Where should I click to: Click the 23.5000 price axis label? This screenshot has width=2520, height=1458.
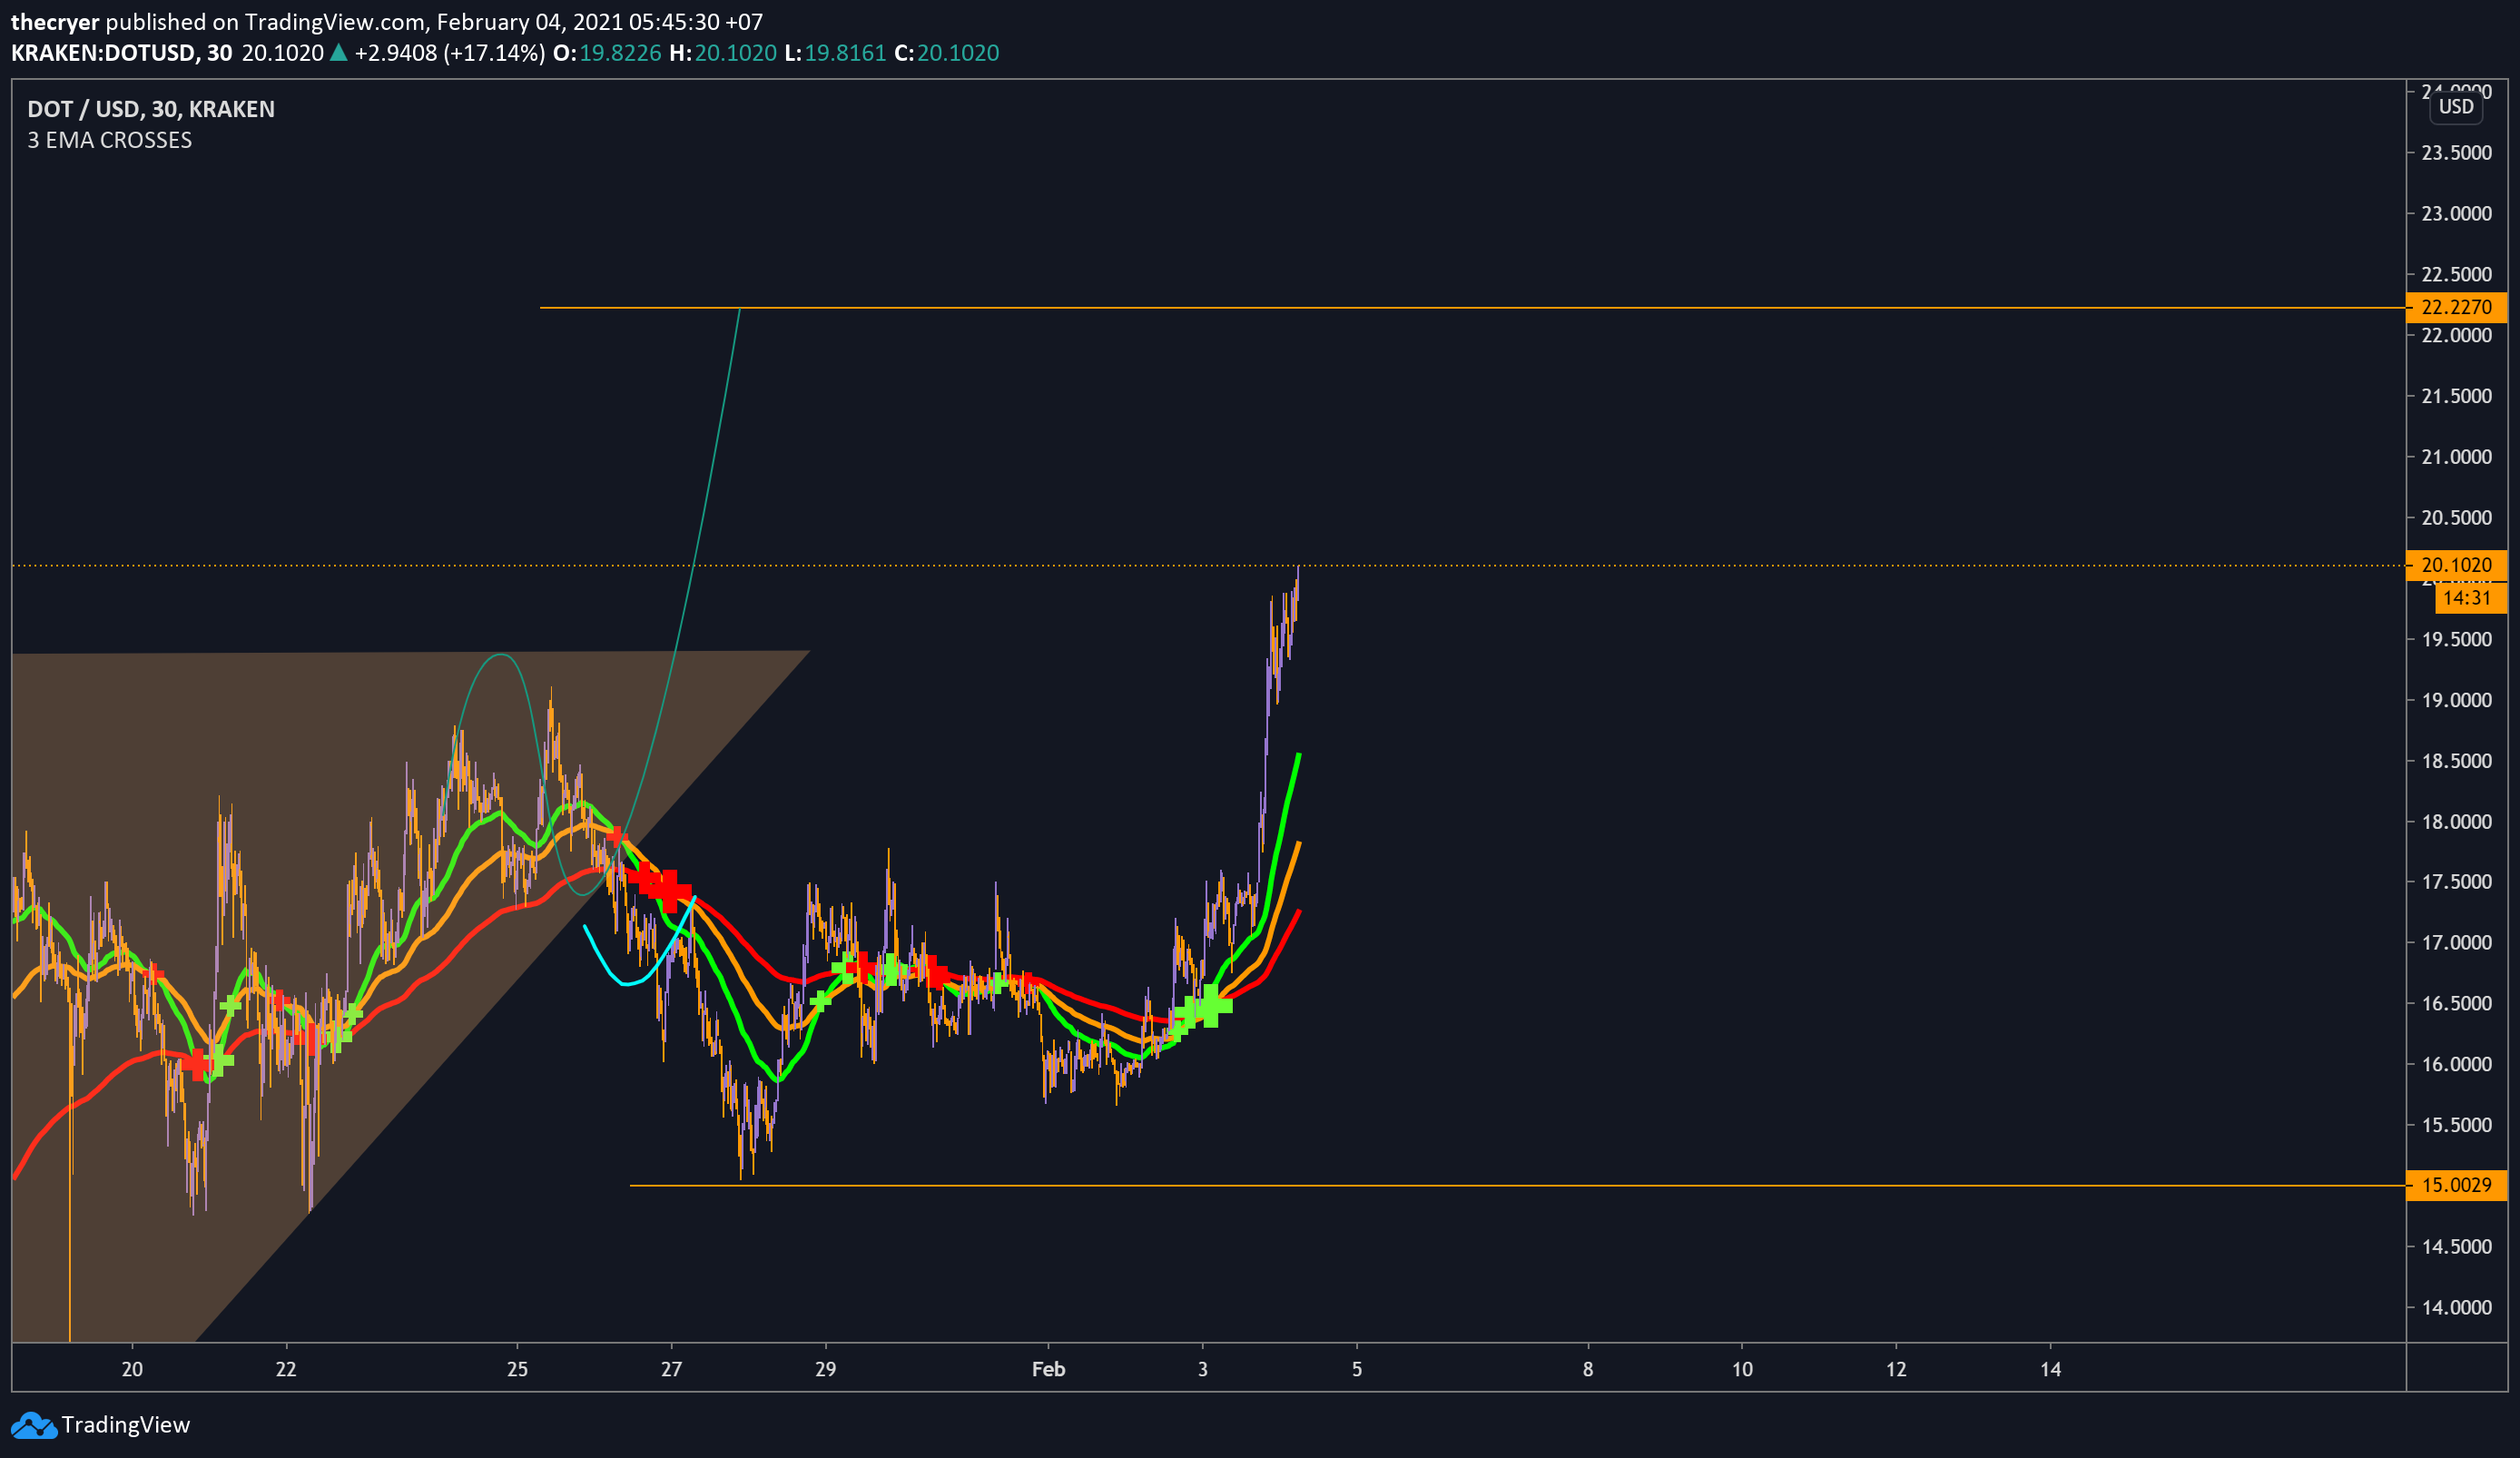click(x=2456, y=153)
